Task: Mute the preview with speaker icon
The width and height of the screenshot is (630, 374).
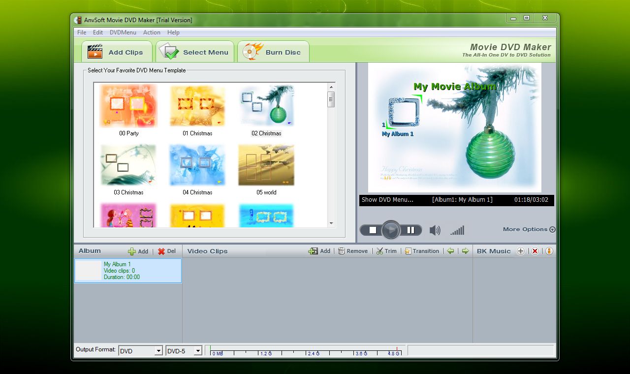Action: click(435, 230)
